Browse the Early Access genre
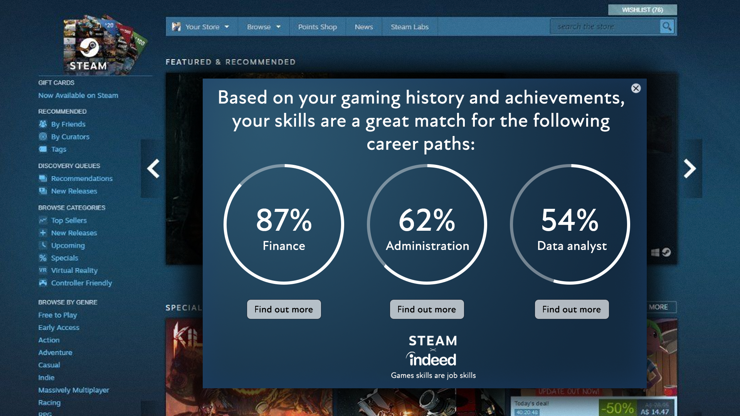Image resolution: width=740 pixels, height=416 pixels. (x=59, y=327)
